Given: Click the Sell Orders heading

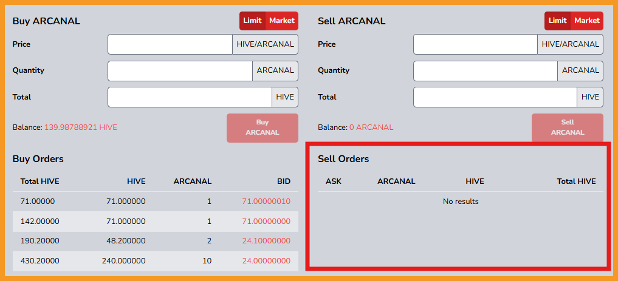Looking at the screenshot, I should [343, 159].
